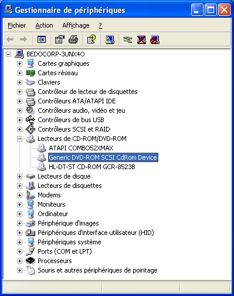Select the 'Moniteurs' label
Screen dimensions: 234x296
point(52,204)
